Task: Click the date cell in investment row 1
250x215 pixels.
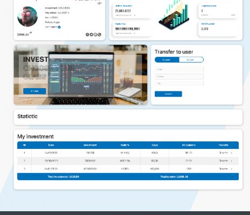Action: [51, 153]
